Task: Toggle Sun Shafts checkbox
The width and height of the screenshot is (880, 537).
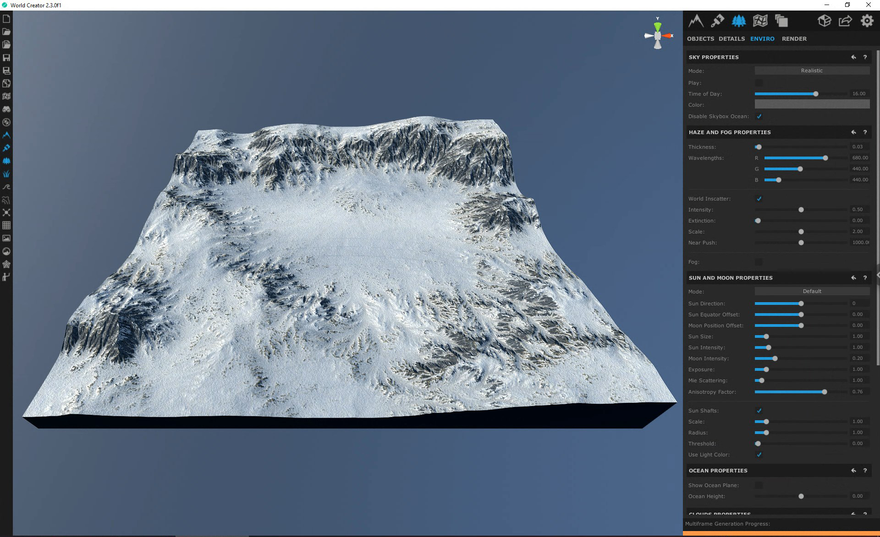Action: (x=759, y=411)
